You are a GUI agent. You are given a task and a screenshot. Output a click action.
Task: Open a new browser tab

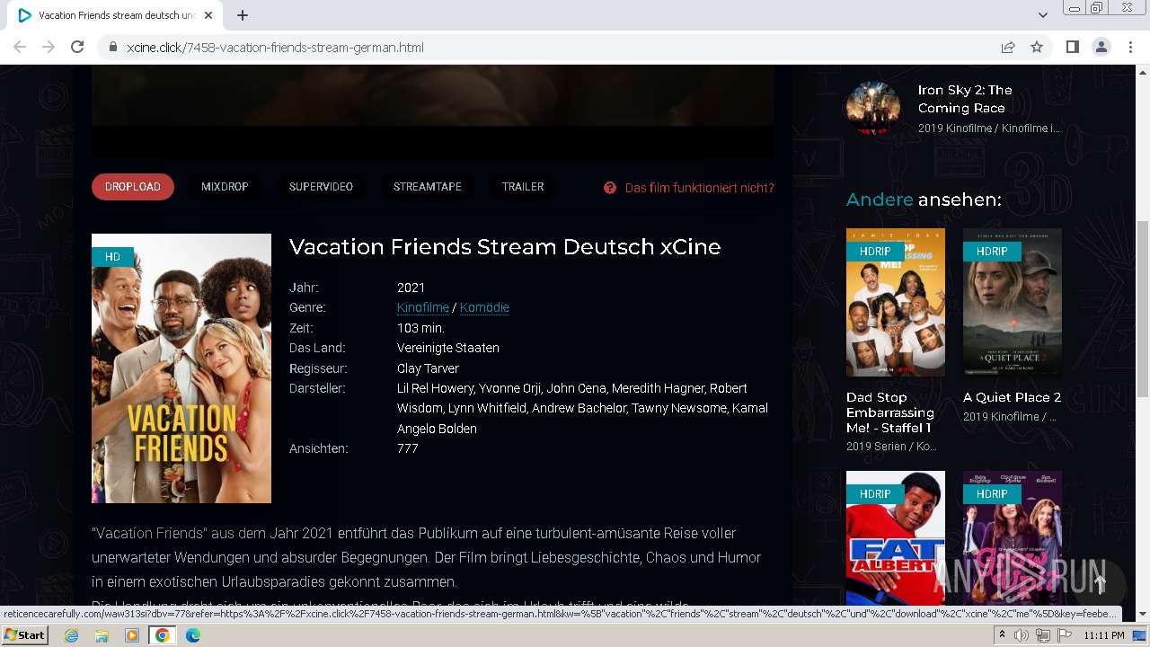(243, 15)
